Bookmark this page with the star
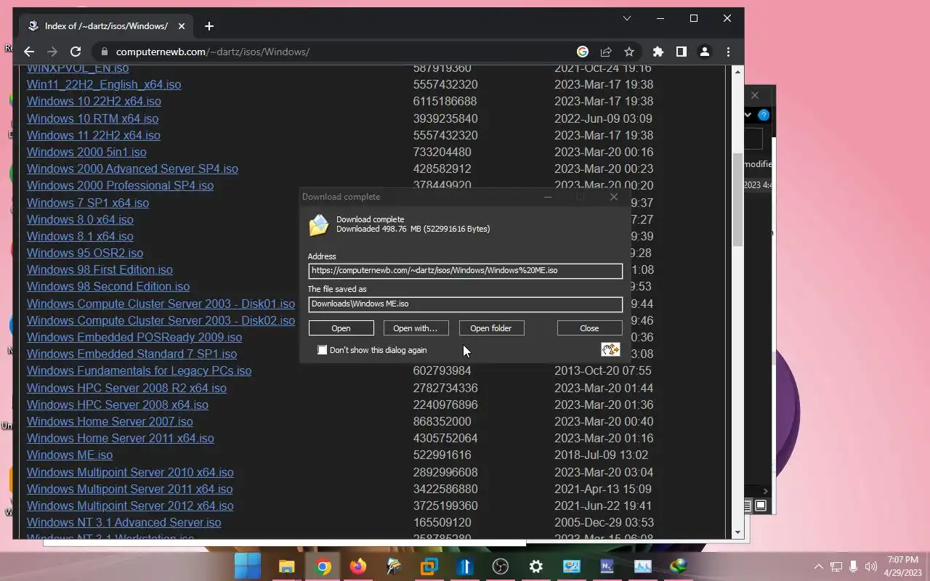 629,52
